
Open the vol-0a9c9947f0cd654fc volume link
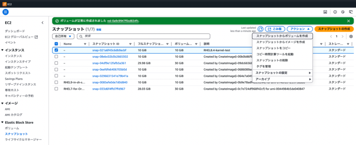pyautogui.click(x=123, y=21)
